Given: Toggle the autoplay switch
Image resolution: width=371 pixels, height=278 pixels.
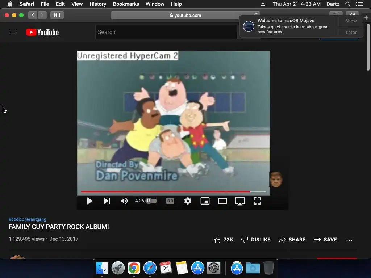Looking at the screenshot, I should (x=151, y=201).
